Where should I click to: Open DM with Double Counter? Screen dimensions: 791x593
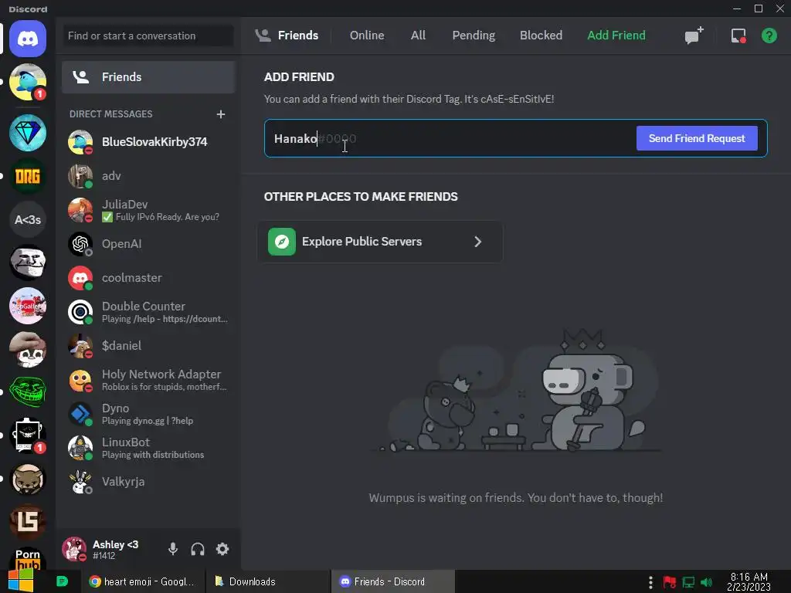coord(148,312)
